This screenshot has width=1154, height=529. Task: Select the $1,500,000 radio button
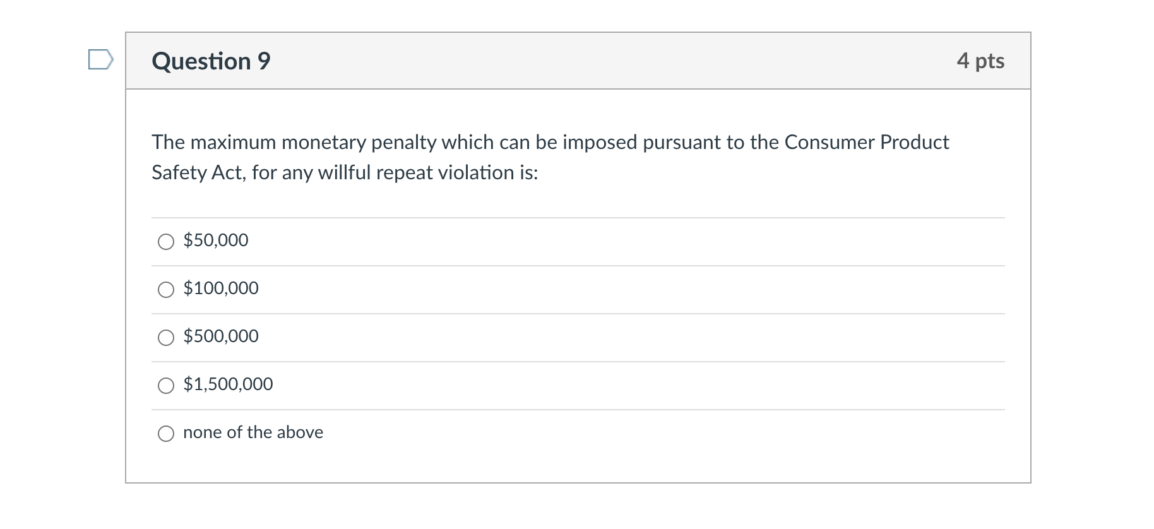click(x=166, y=385)
